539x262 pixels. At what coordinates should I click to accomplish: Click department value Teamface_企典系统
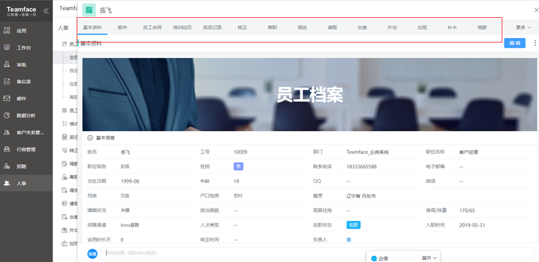(368, 152)
